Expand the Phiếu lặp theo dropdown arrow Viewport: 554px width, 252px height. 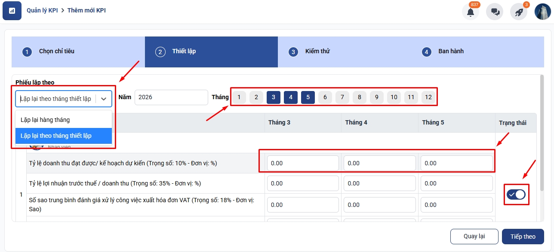[104, 99]
